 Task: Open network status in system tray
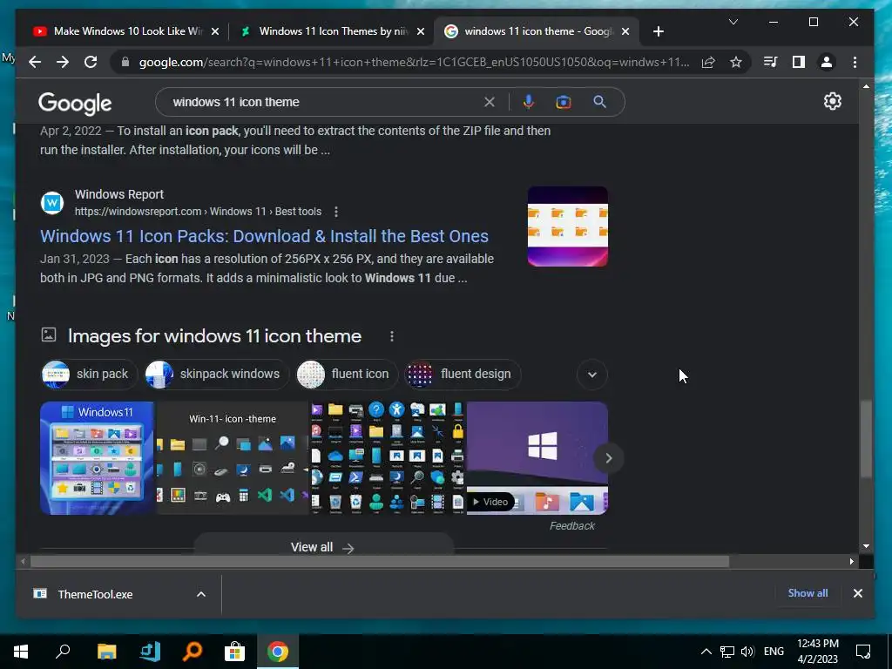tap(727, 652)
